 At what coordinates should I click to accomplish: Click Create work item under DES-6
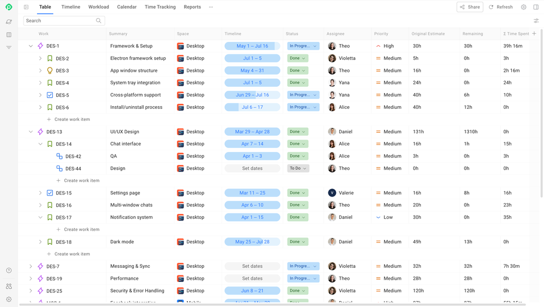coord(69,119)
